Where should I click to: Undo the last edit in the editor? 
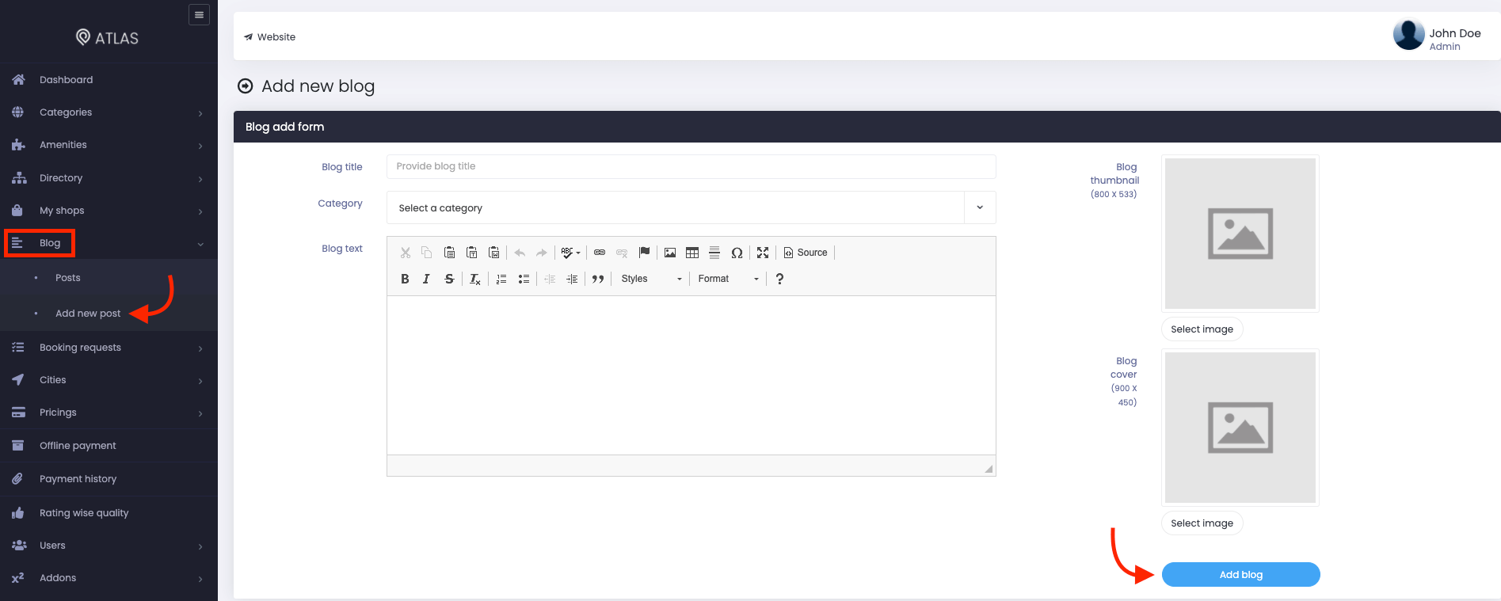click(x=520, y=253)
